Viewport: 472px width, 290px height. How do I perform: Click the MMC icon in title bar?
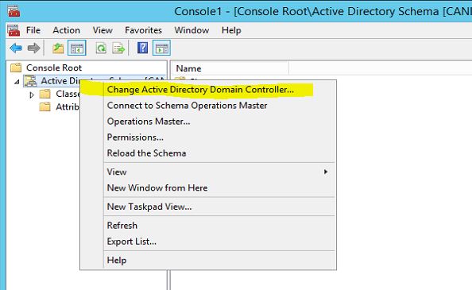pyautogui.click(x=14, y=11)
